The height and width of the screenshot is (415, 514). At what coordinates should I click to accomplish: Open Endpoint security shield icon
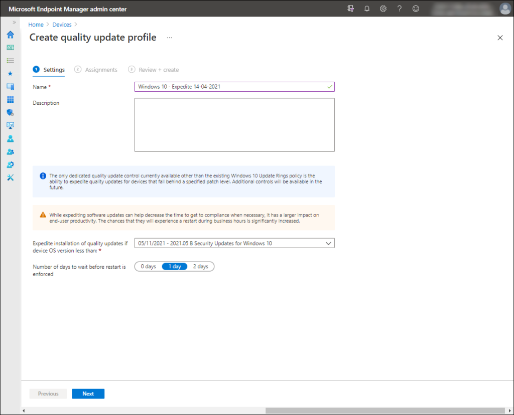11,113
